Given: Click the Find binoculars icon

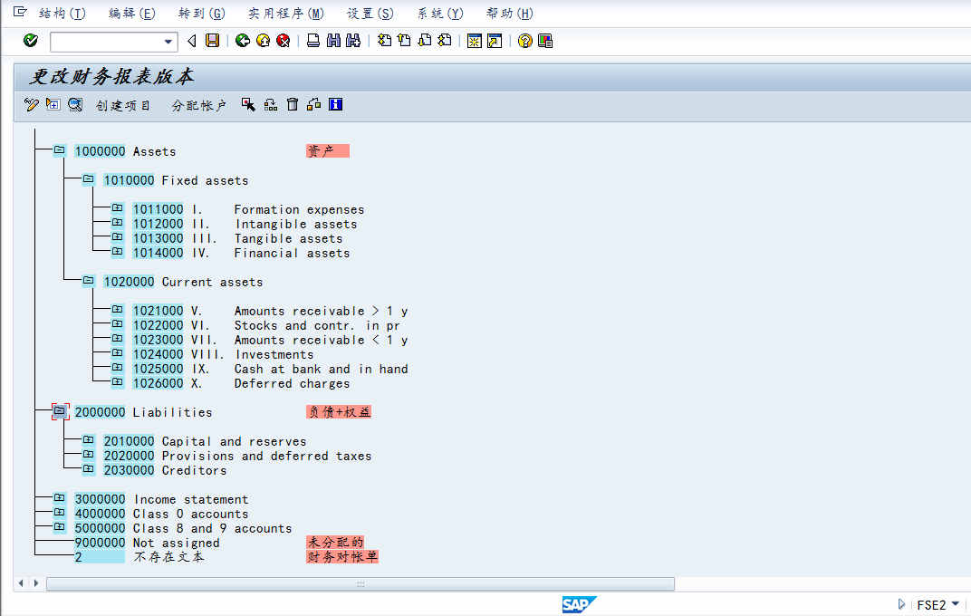Looking at the screenshot, I should click(333, 41).
